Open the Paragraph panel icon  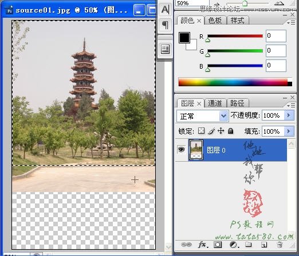[165, 25]
